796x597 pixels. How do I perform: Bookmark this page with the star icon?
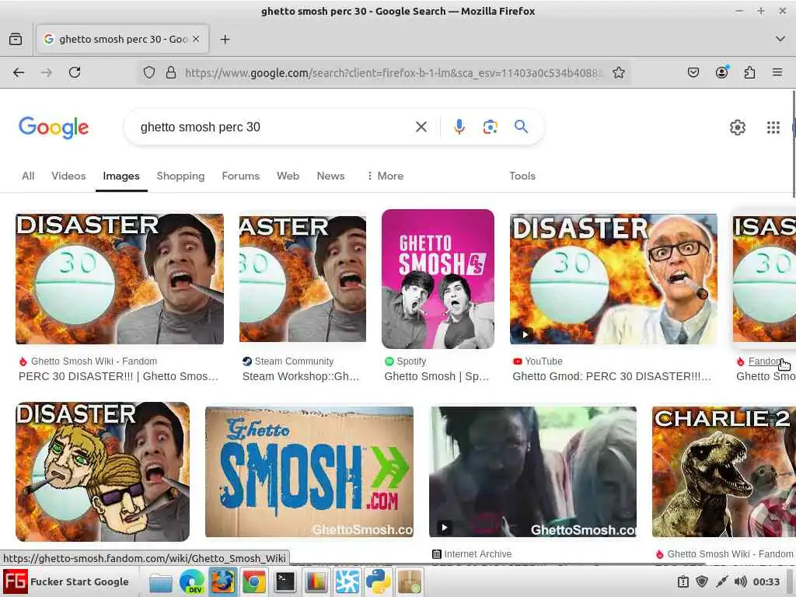[618, 72]
